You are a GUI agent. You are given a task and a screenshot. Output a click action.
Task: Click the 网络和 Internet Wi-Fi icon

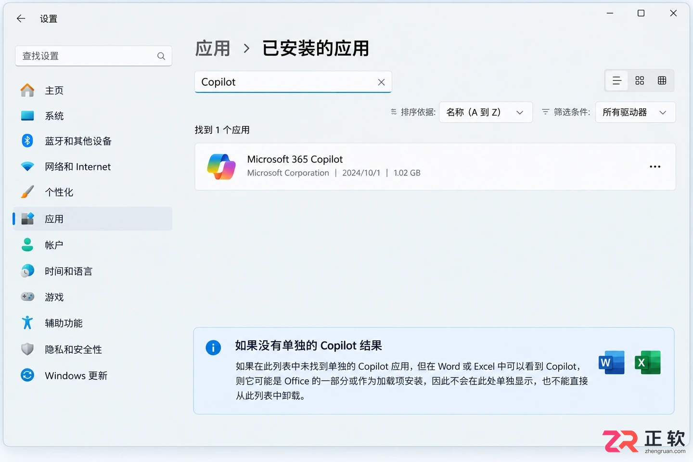[27, 167]
